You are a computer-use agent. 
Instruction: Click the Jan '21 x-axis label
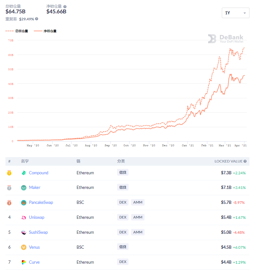pos(188,146)
